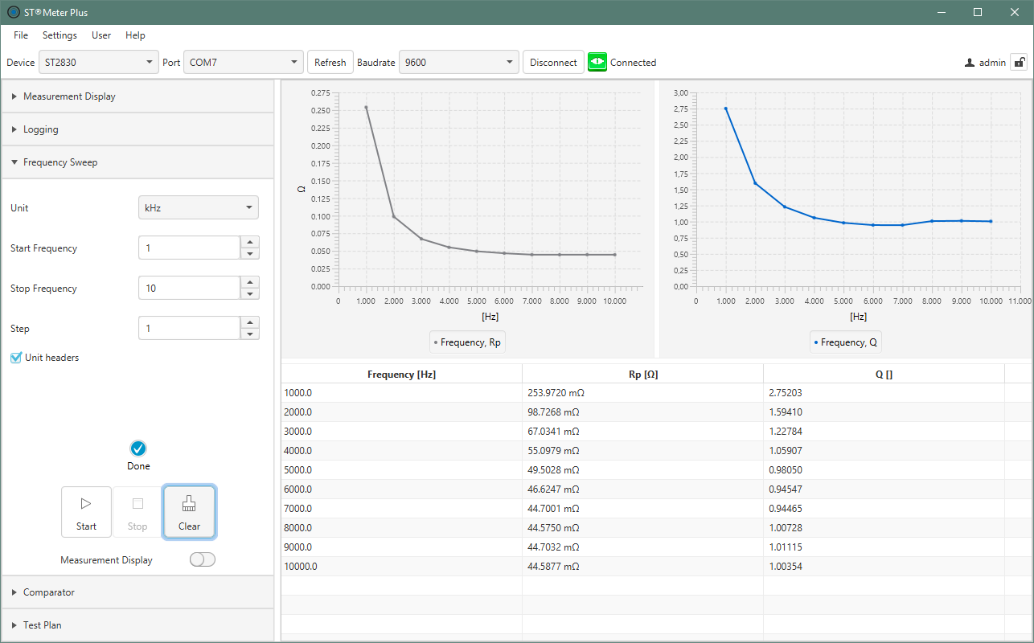Click the Clear brush button
Screen dimensions: 1034x643
[x=189, y=512]
